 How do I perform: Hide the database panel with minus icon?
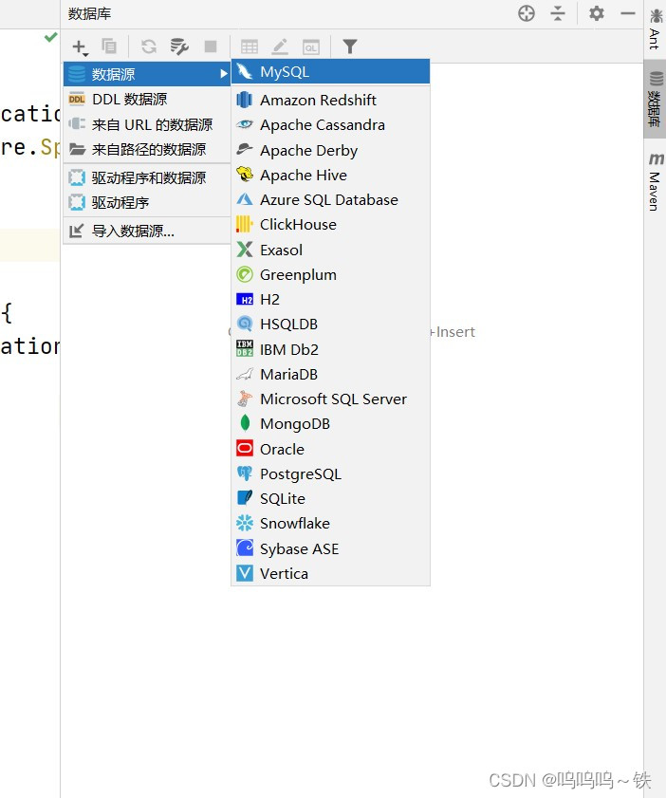click(x=628, y=13)
